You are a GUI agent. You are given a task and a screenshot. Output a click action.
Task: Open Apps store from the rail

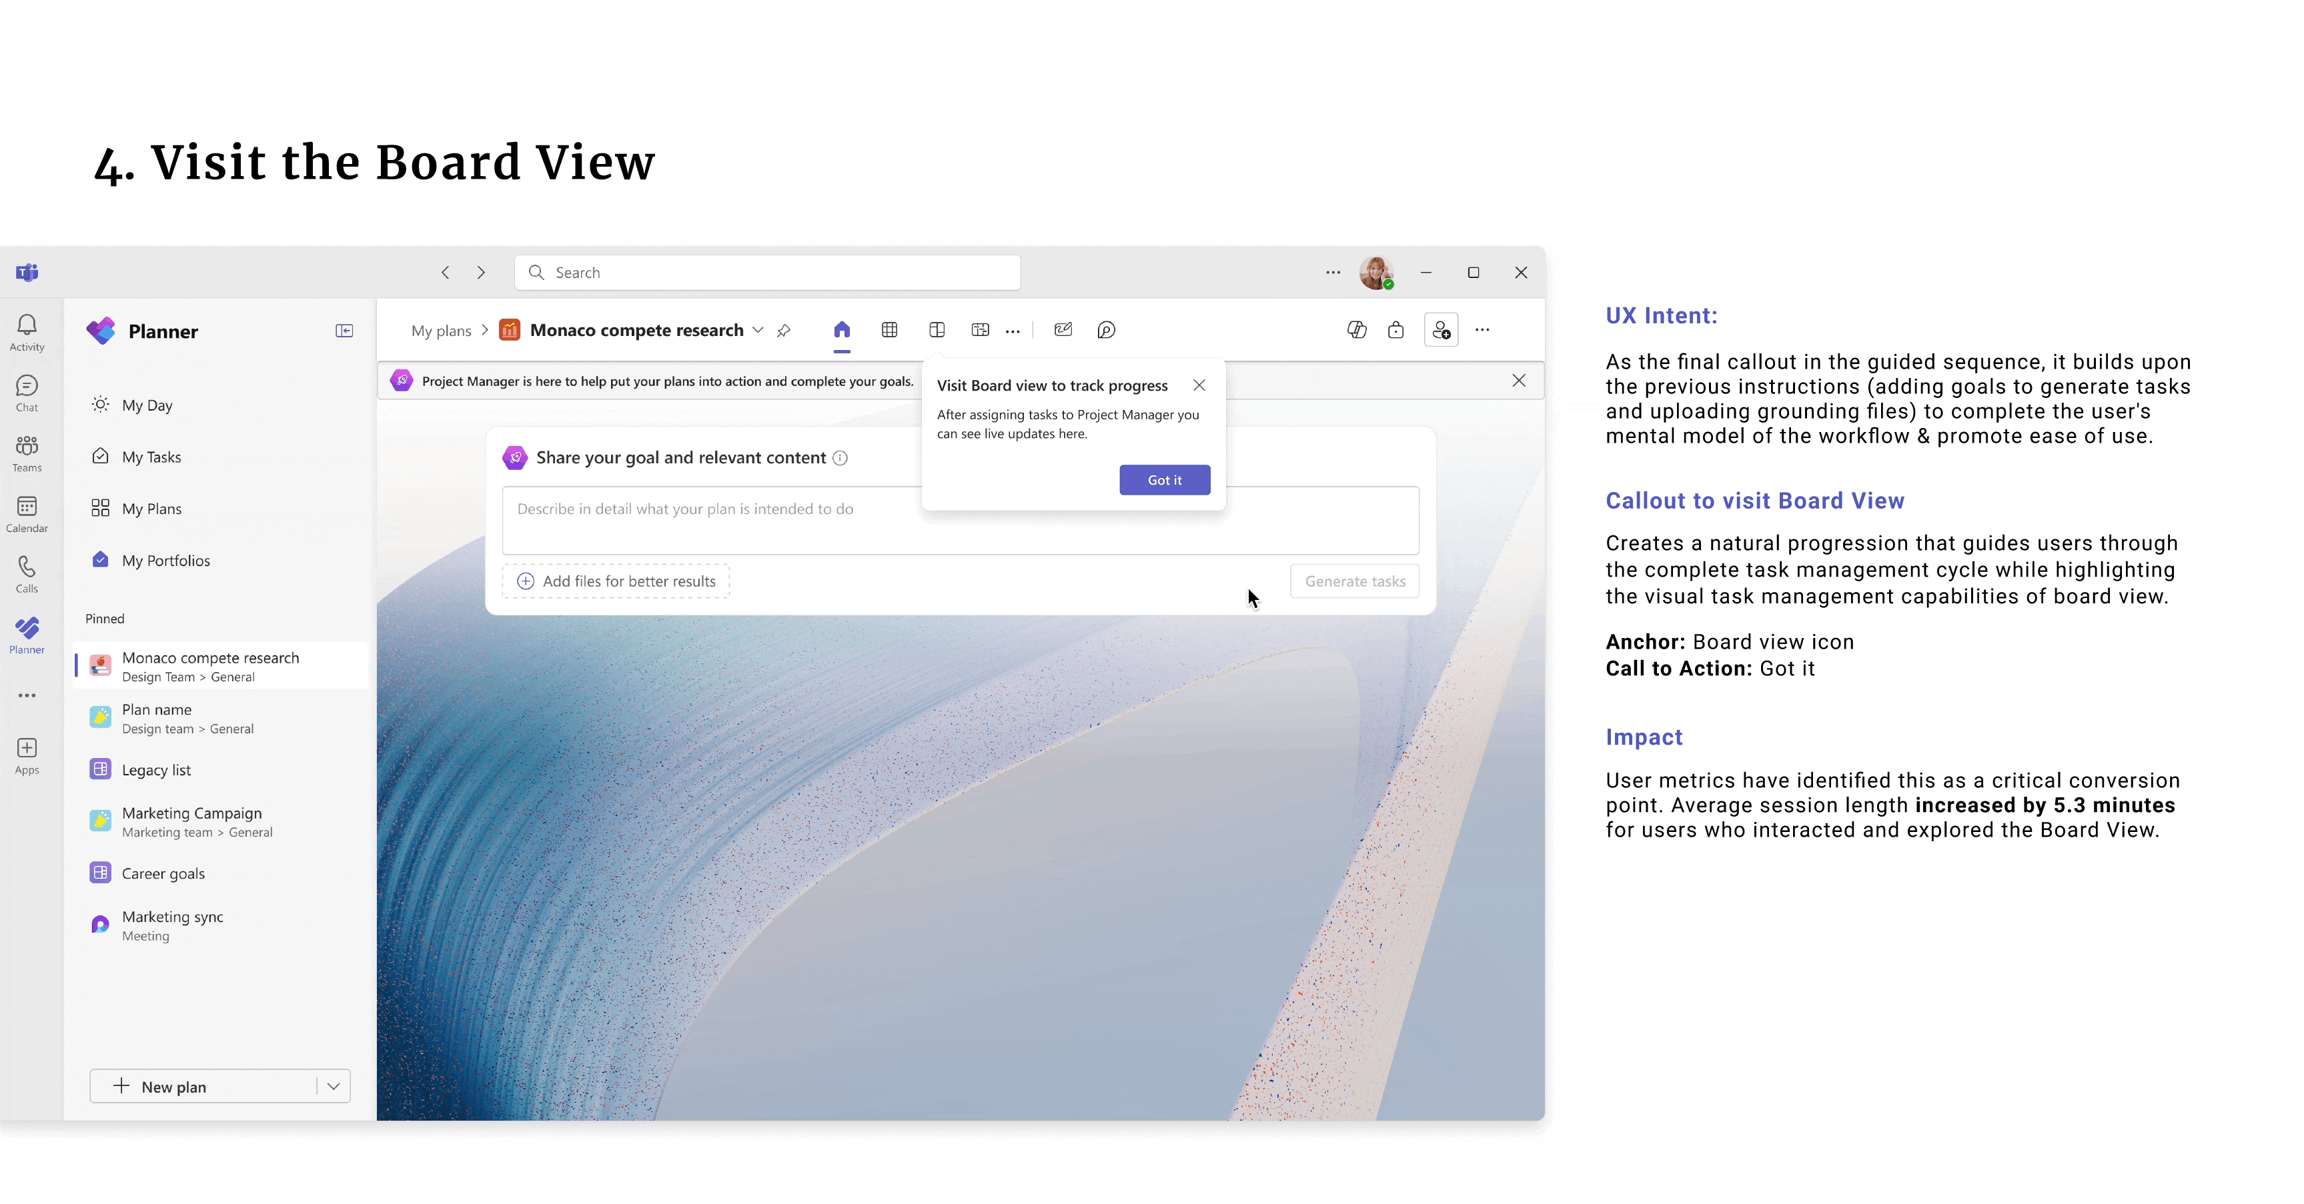27,756
